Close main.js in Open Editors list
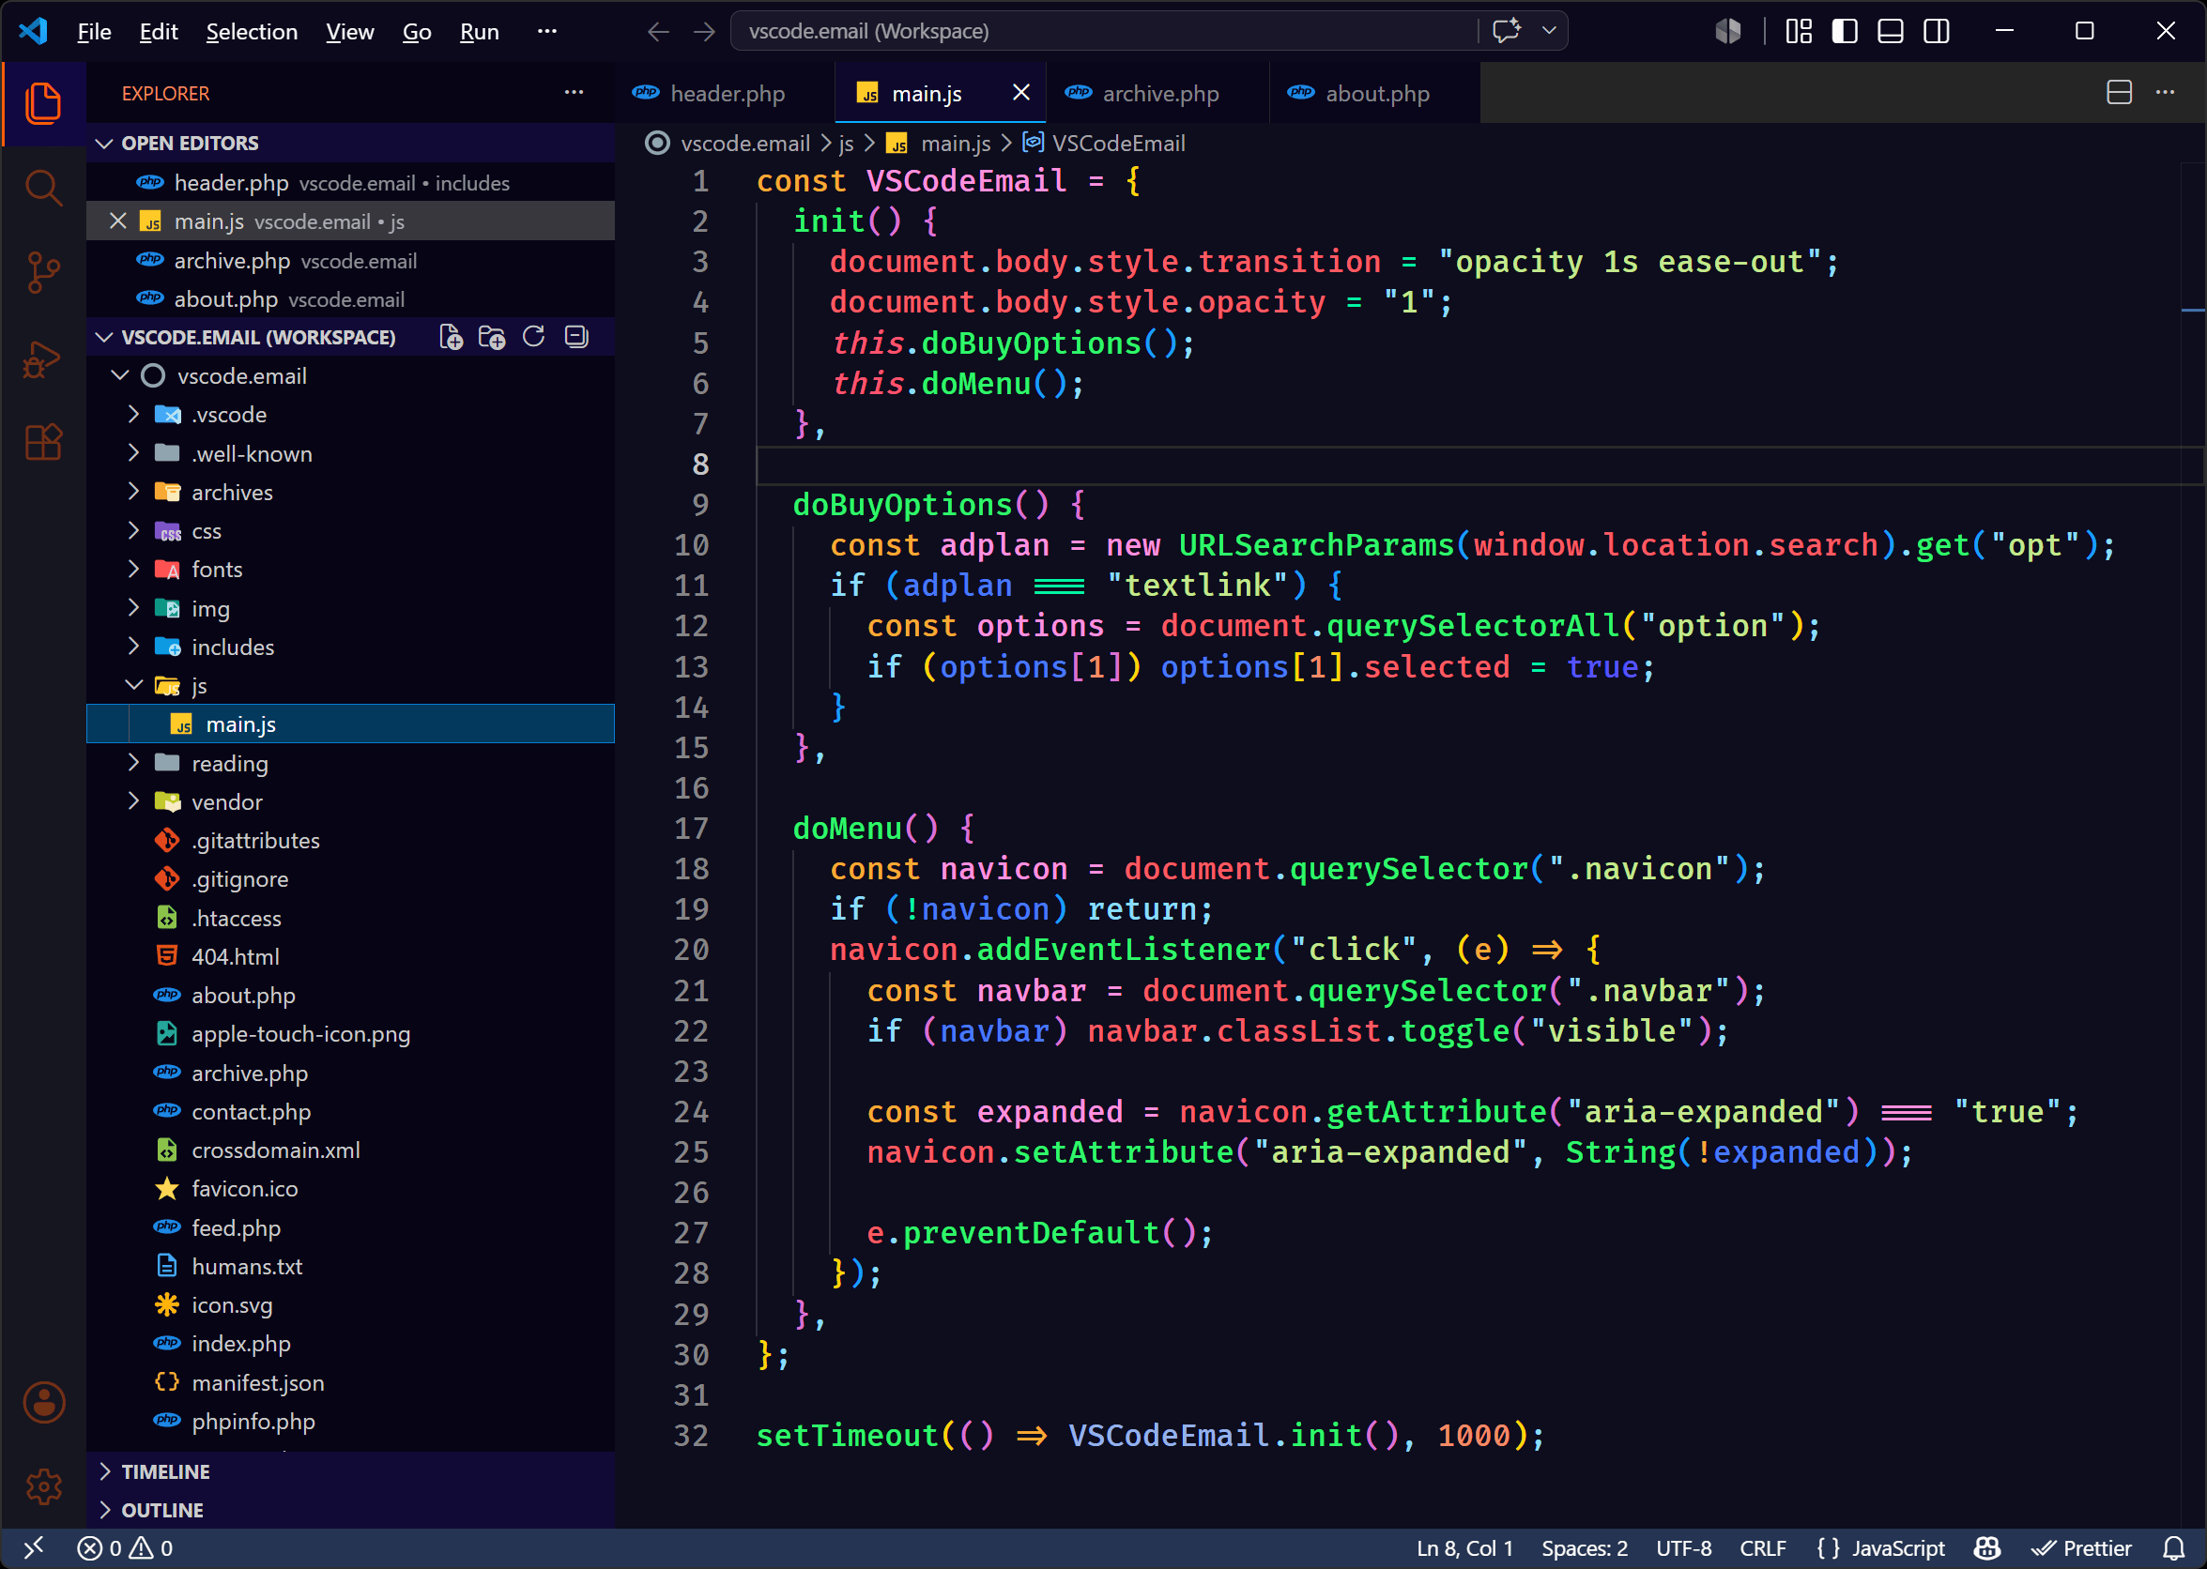2207x1569 pixels. [118, 221]
